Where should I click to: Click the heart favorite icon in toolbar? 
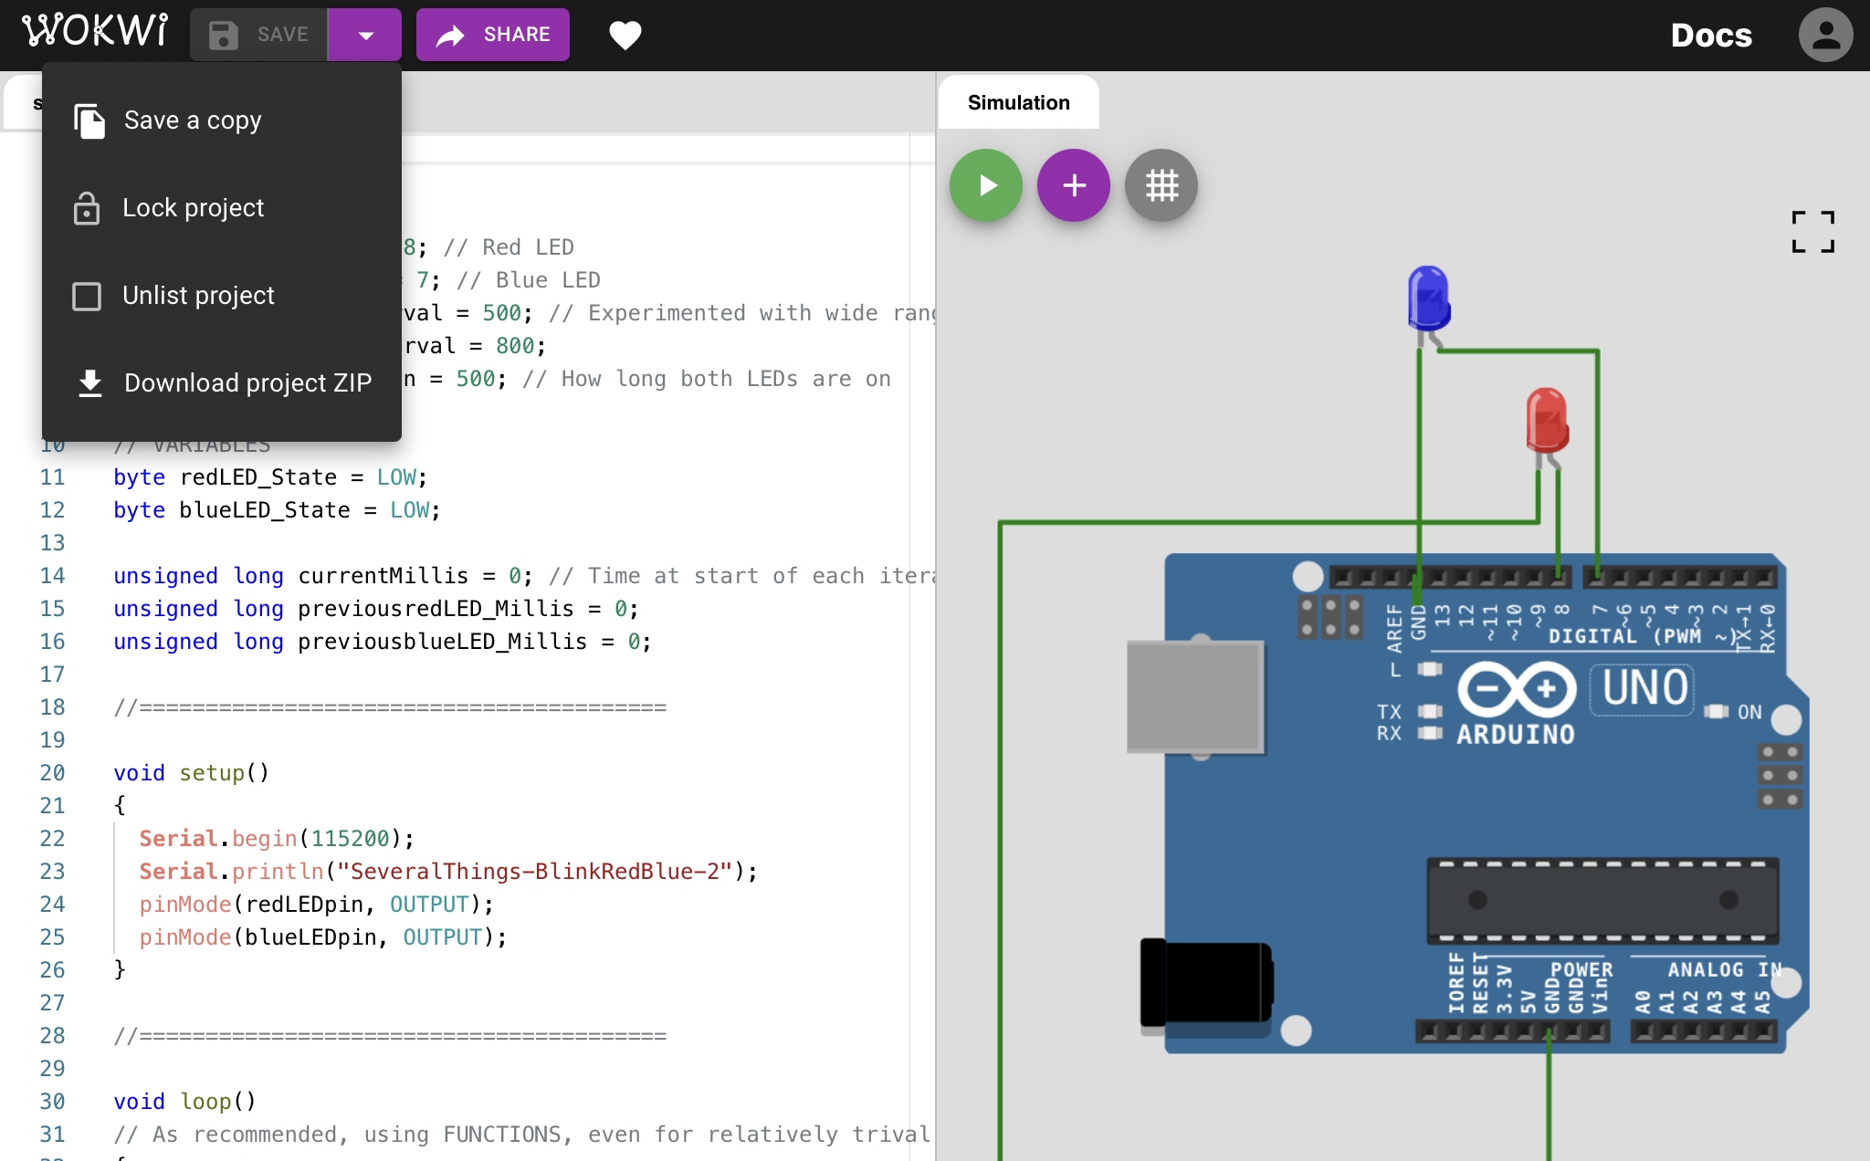coord(626,35)
